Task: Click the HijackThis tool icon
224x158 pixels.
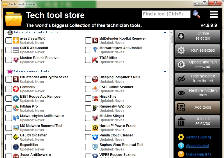Action: (x=96, y=99)
